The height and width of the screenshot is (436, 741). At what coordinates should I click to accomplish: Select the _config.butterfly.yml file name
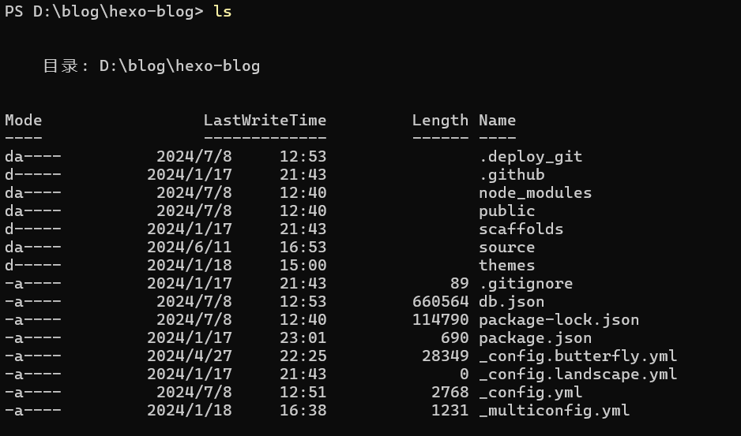click(577, 356)
